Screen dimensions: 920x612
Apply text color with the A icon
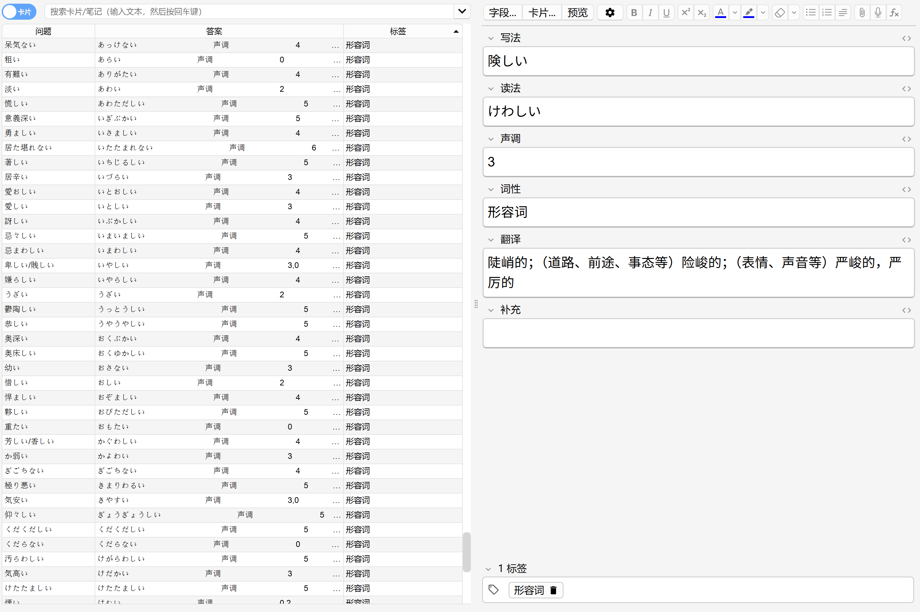(721, 12)
